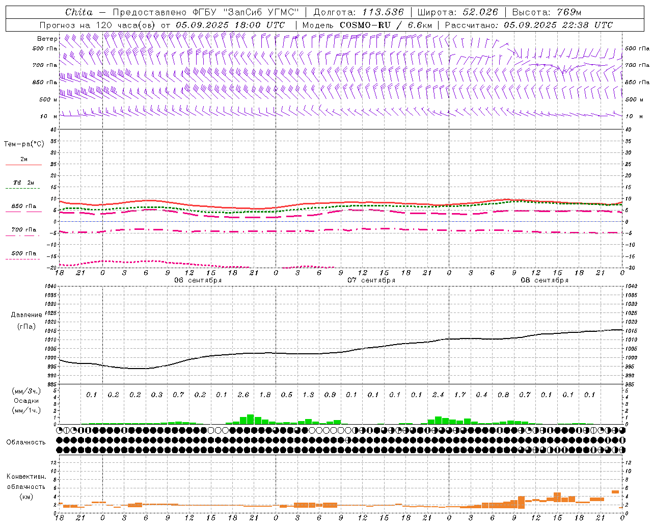This screenshot has width=652, height=522.
Task: Click the "Долгота: 113.536" header field
Action: pyautogui.click(x=359, y=12)
